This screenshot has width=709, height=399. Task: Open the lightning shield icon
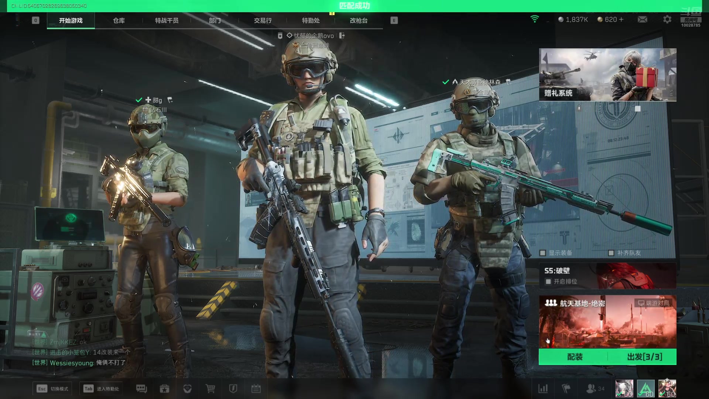[x=233, y=389]
